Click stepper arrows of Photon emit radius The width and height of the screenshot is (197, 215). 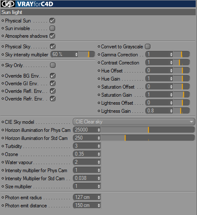click(99, 197)
